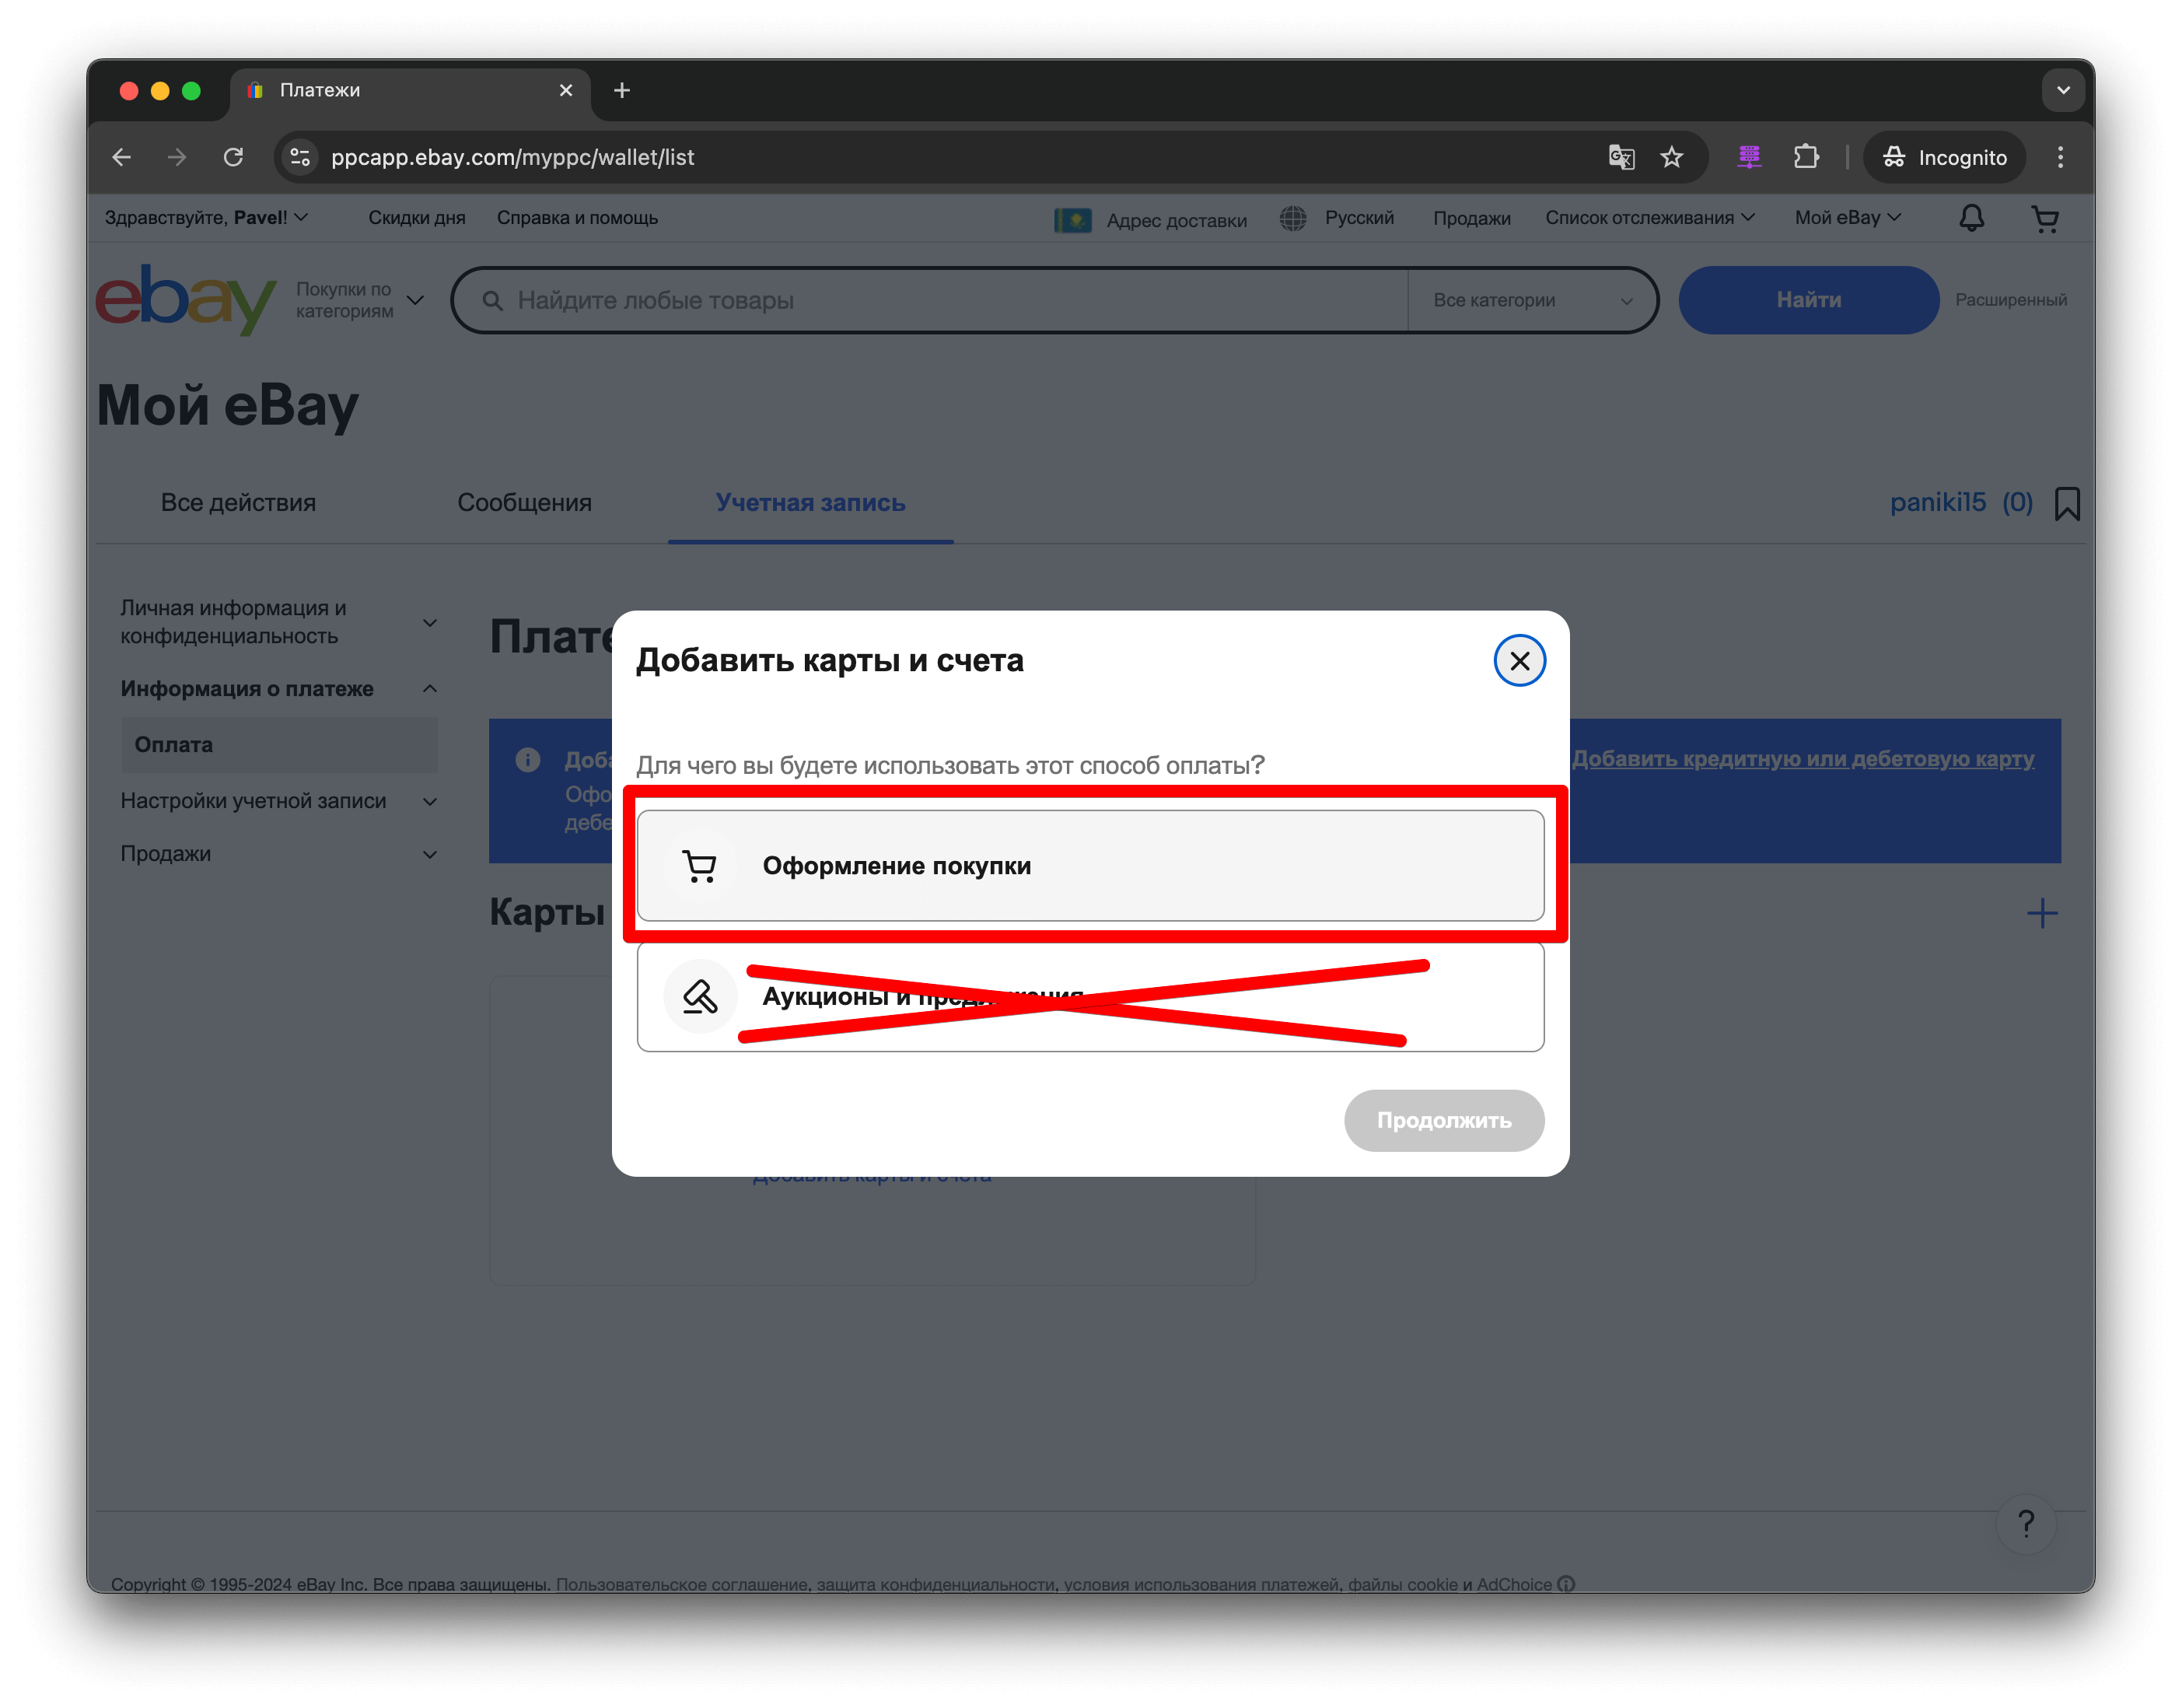Collapse Информация о платеже section

[x=279, y=689]
